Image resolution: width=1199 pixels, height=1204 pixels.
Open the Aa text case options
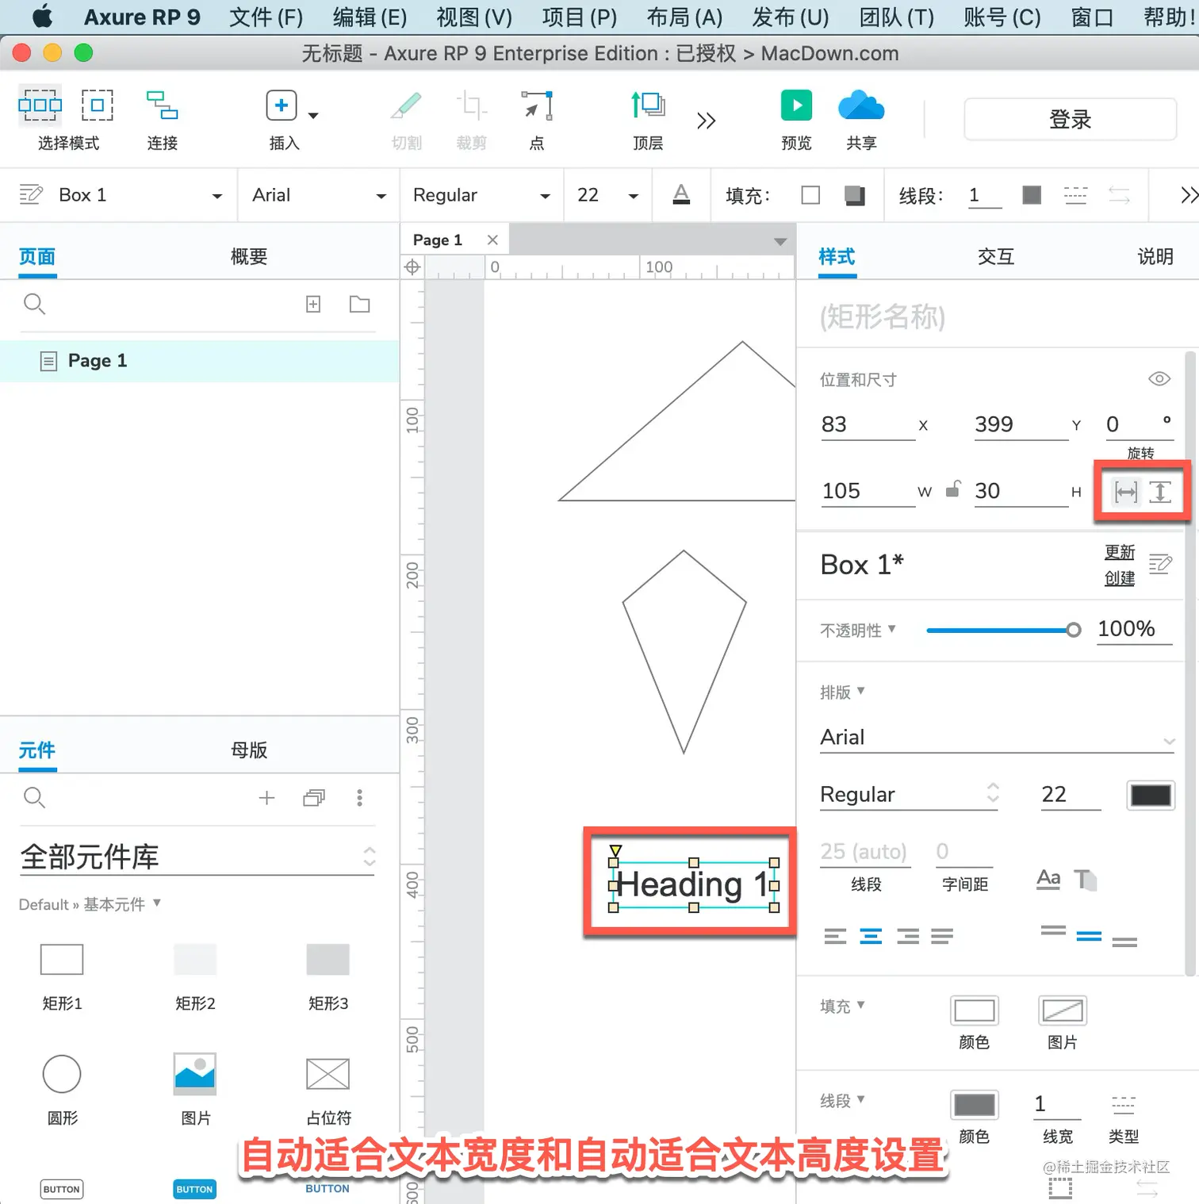[1048, 879]
